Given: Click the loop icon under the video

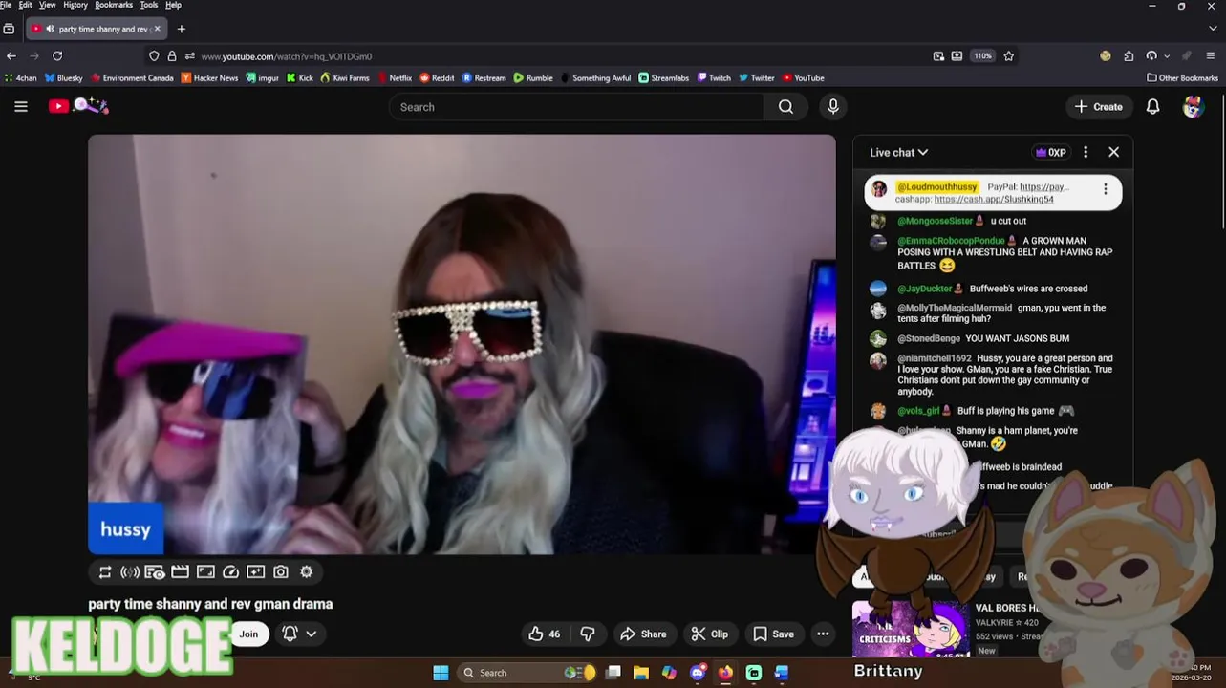Looking at the screenshot, I should [x=105, y=572].
